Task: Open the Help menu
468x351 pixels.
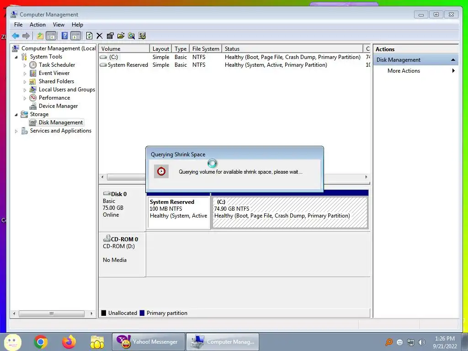Action: [x=77, y=25]
